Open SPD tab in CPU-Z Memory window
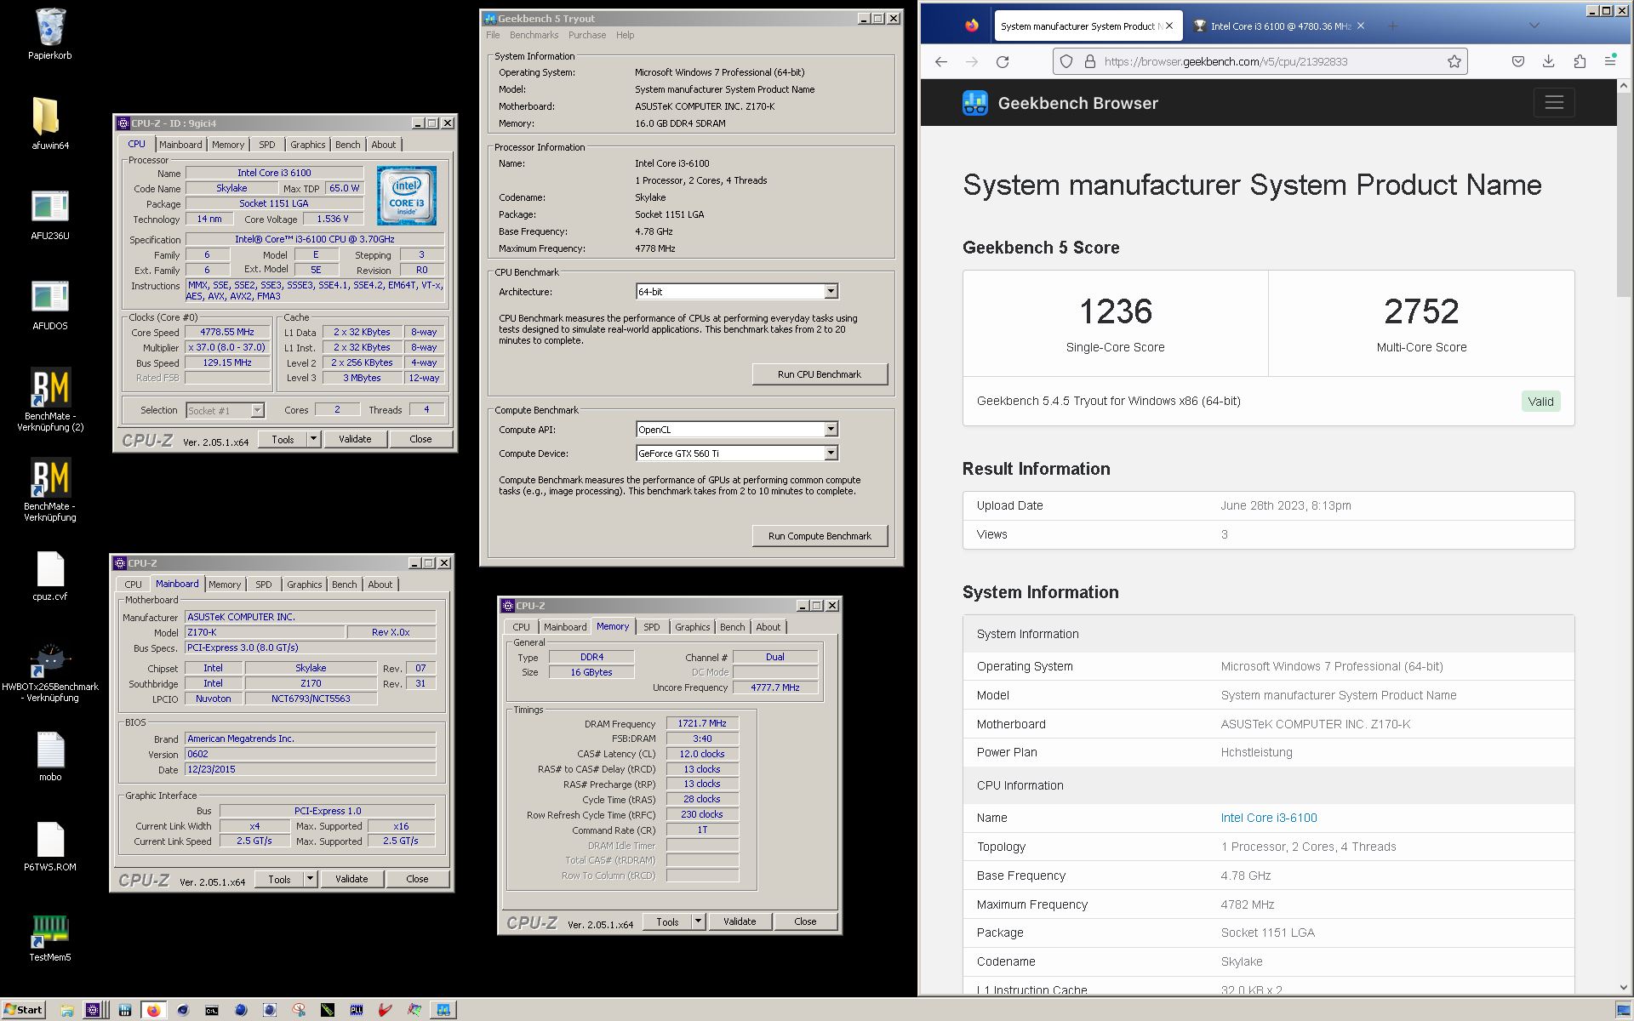The image size is (1634, 1021). (651, 627)
